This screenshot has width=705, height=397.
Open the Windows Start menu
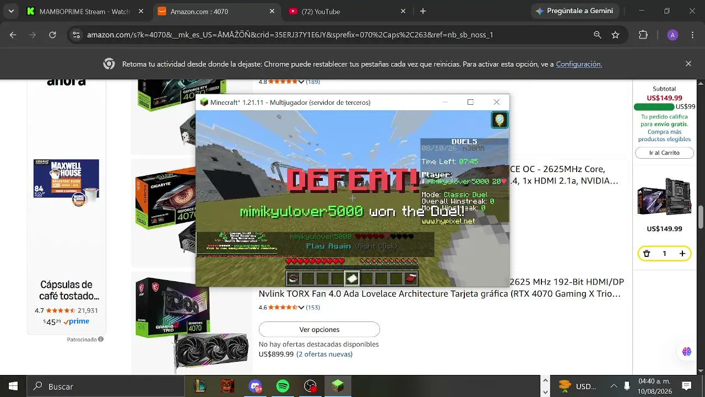pos(13,387)
